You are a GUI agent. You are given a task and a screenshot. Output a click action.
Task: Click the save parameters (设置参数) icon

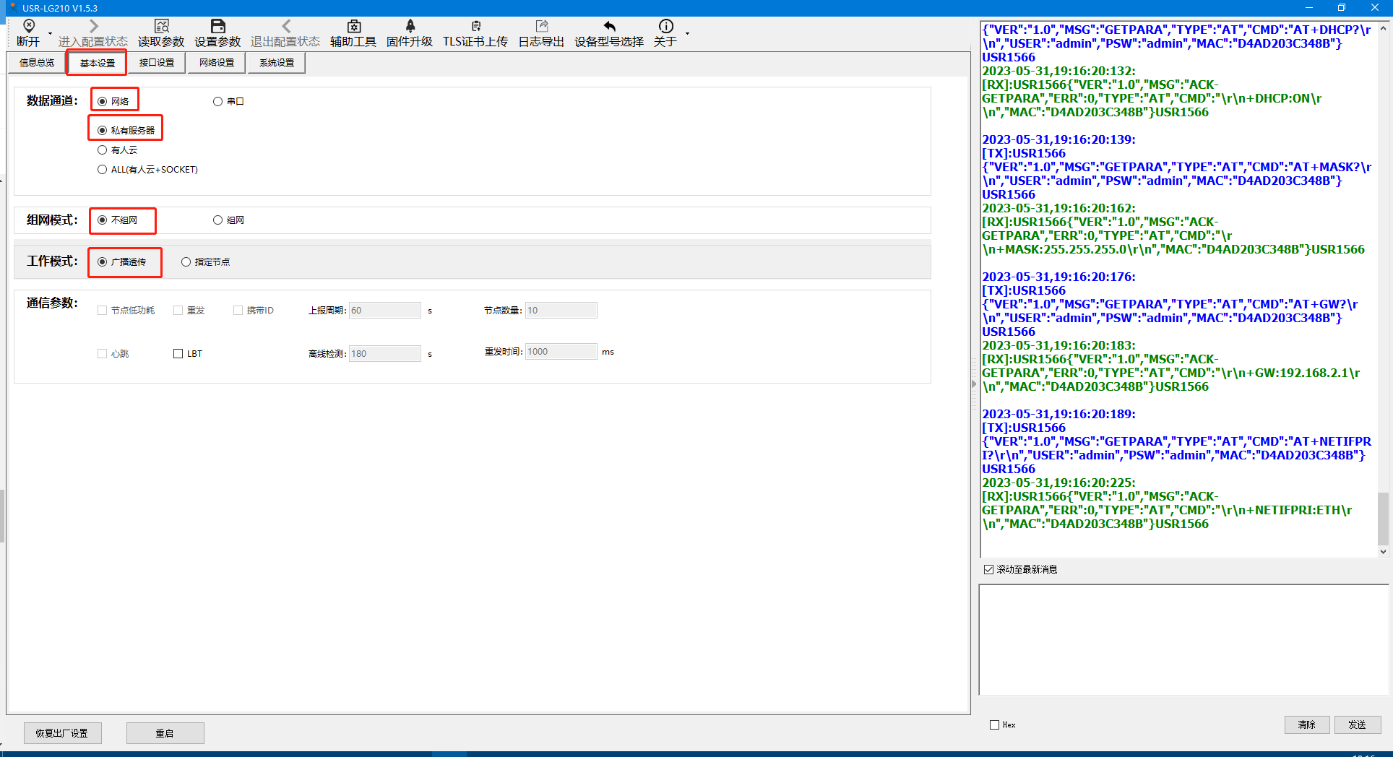pyautogui.click(x=217, y=27)
